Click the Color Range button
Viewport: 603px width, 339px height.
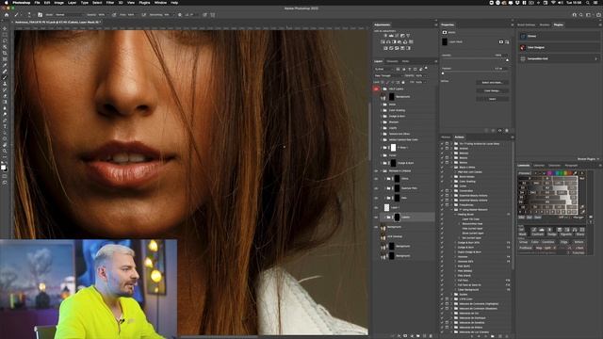coord(492,90)
